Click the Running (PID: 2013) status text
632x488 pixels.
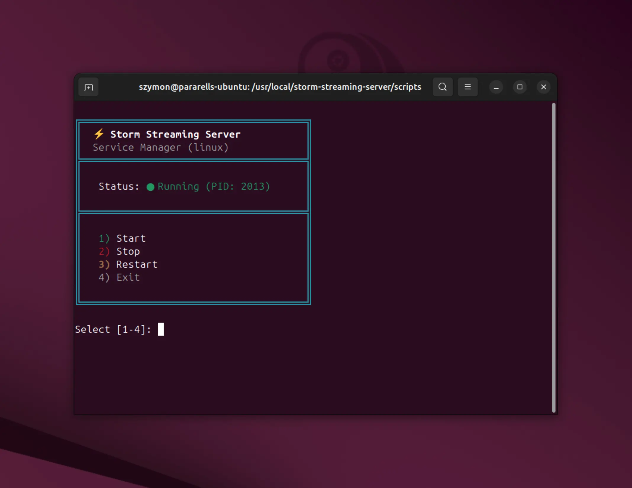point(214,187)
